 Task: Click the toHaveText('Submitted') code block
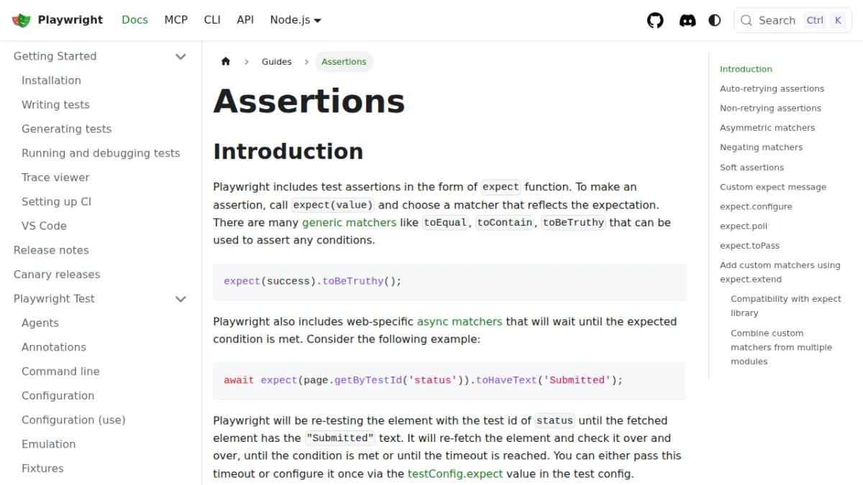coord(450,380)
